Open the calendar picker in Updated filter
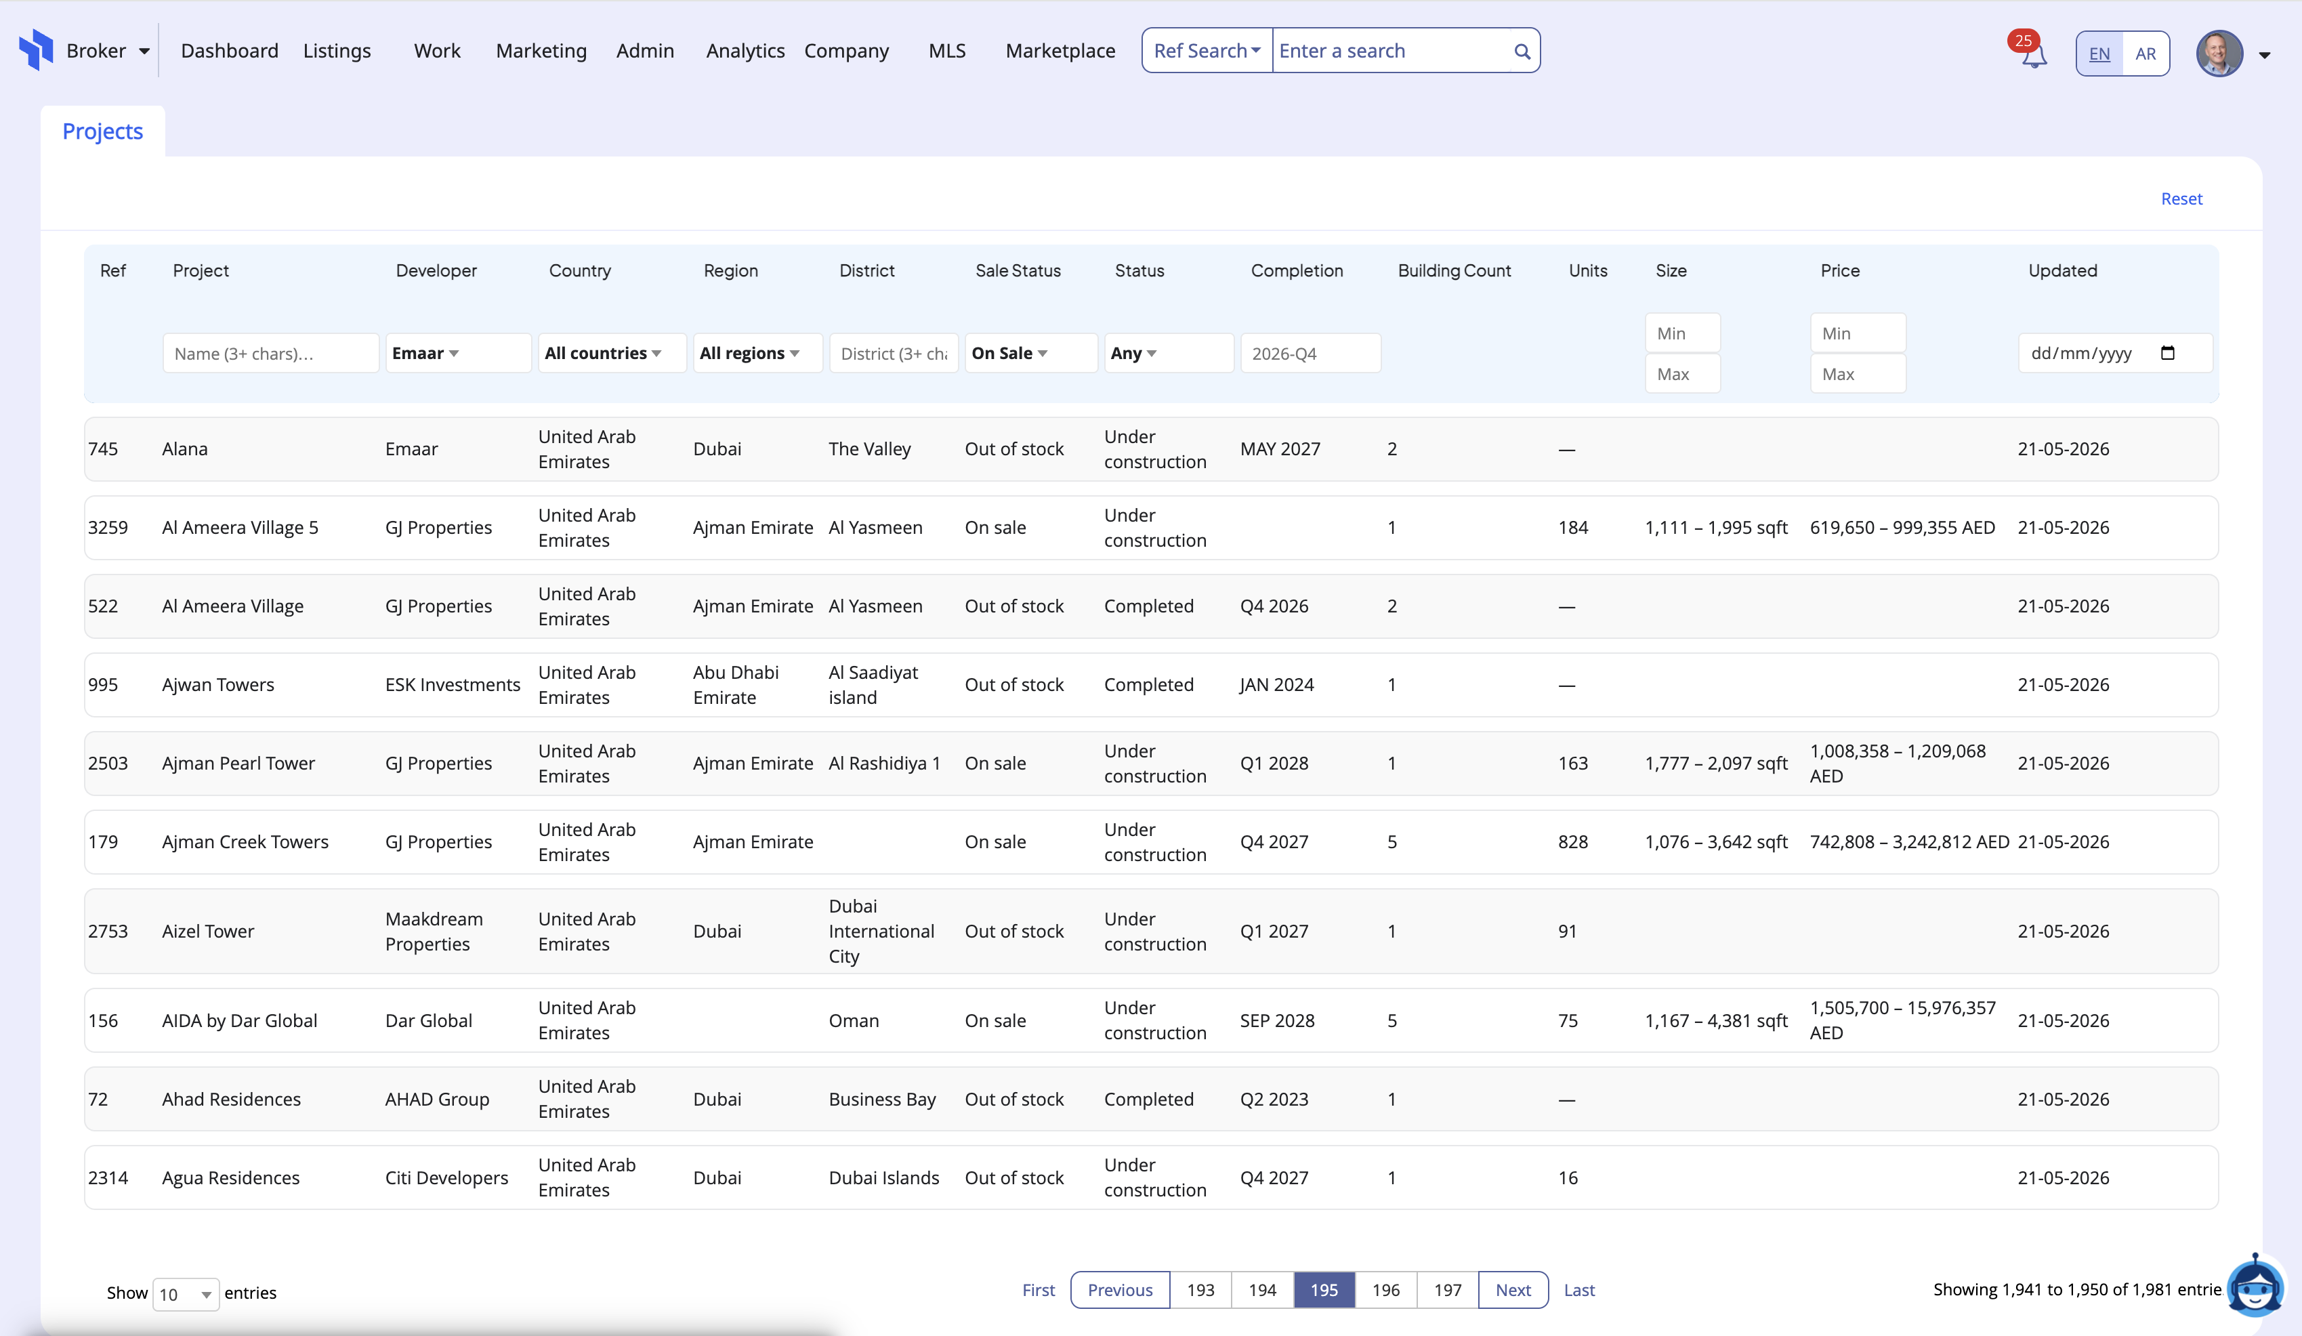This screenshot has height=1336, width=2302. coord(2168,354)
